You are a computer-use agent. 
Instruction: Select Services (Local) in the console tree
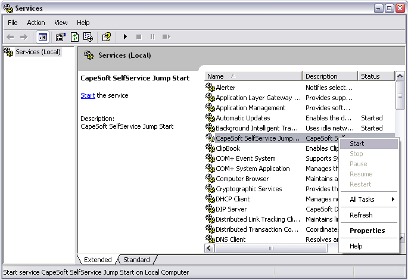click(38, 52)
